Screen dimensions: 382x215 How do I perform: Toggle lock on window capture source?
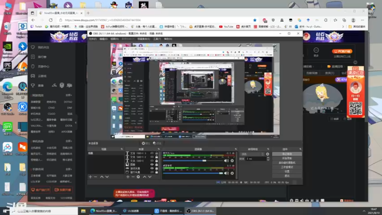point(157,172)
